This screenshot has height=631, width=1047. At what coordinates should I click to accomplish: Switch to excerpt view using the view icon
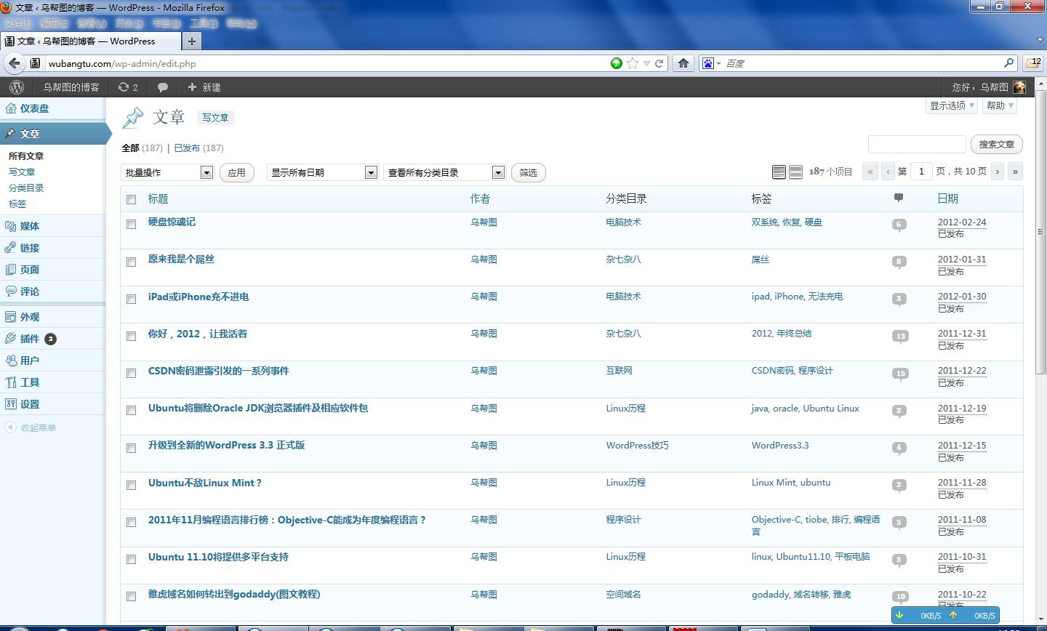[794, 172]
